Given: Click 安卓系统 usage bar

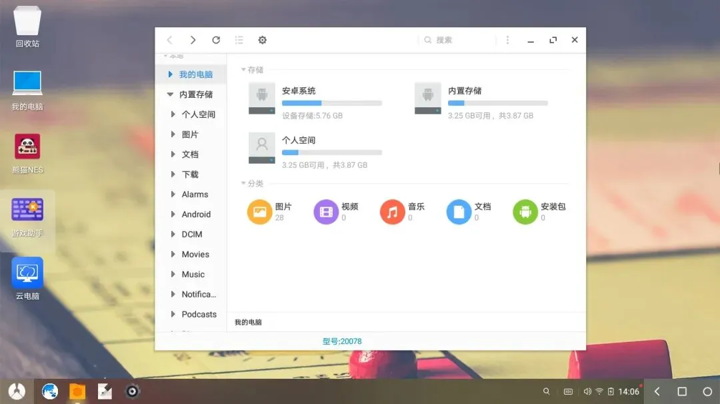Looking at the screenshot, I should pyautogui.click(x=331, y=103).
